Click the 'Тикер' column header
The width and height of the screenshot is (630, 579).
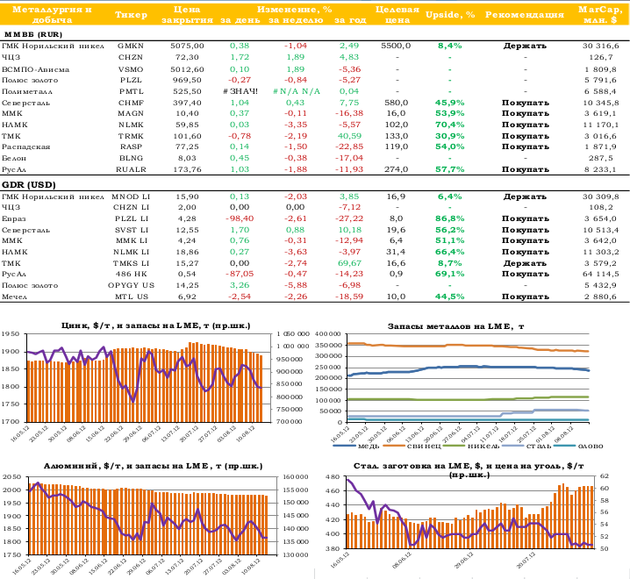click(x=131, y=15)
